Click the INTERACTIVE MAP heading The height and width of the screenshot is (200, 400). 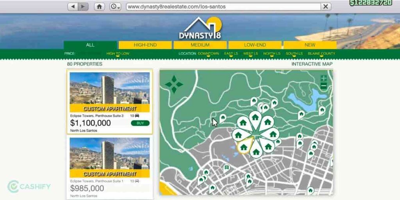click(312, 64)
